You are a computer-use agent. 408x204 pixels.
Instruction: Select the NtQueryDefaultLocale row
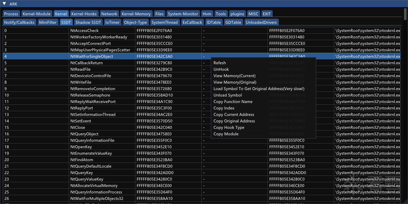[x=202, y=166]
